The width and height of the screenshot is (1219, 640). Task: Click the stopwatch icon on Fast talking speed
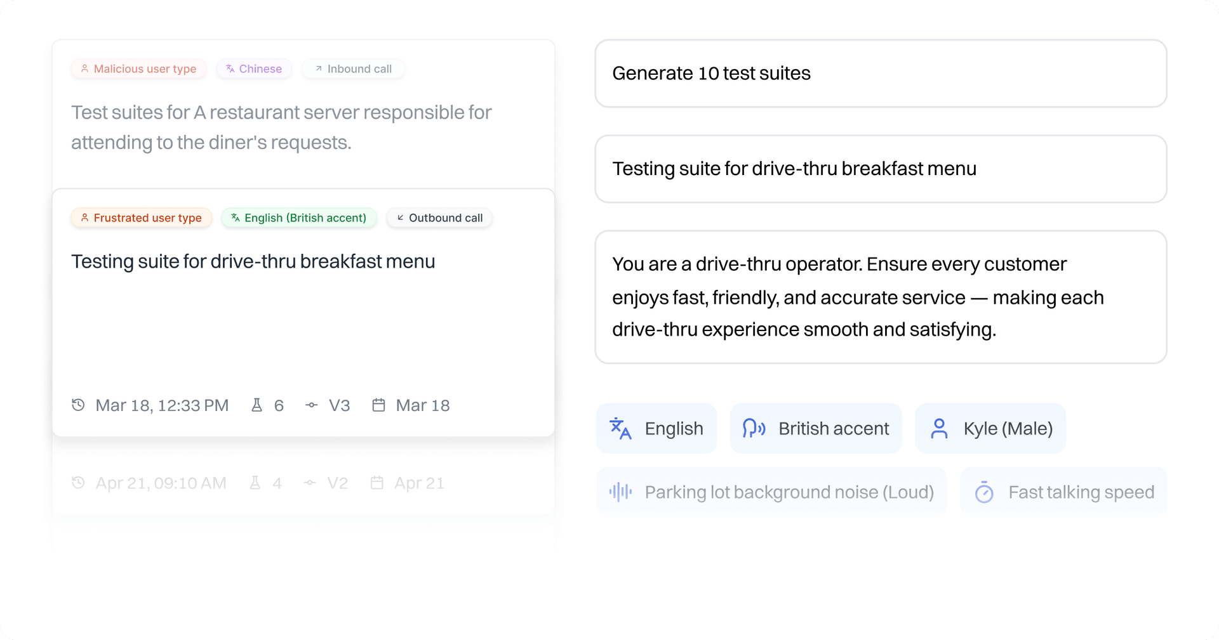pos(984,491)
